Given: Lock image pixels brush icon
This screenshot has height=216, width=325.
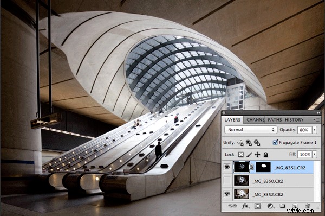Looking at the screenshot, I should click(x=249, y=155).
